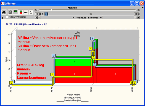Click the 'sun' toolbar button
Image resolution: width=145 pixels, height=106 pixels.
(x=26, y=12)
